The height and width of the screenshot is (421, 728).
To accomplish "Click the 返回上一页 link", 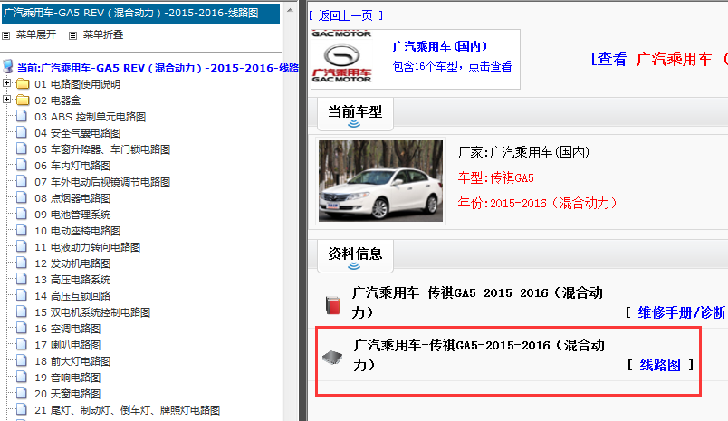I will pyautogui.click(x=346, y=15).
